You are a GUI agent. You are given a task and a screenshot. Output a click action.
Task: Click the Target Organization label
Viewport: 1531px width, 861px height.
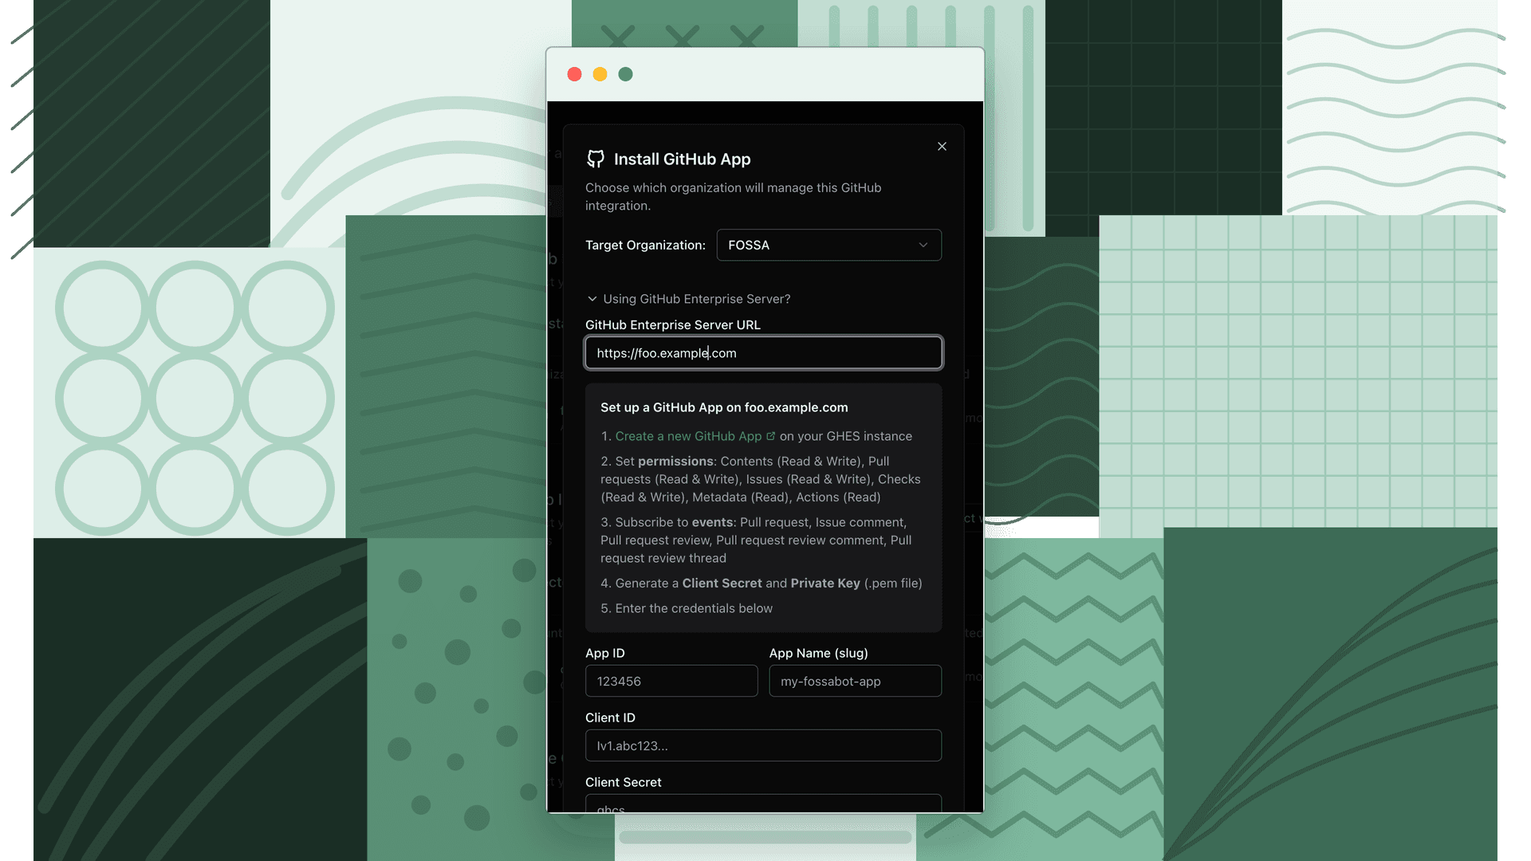[x=645, y=245]
